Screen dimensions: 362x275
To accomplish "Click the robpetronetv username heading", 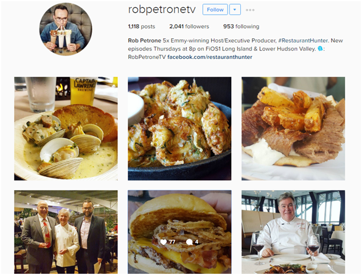I will click(162, 10).
